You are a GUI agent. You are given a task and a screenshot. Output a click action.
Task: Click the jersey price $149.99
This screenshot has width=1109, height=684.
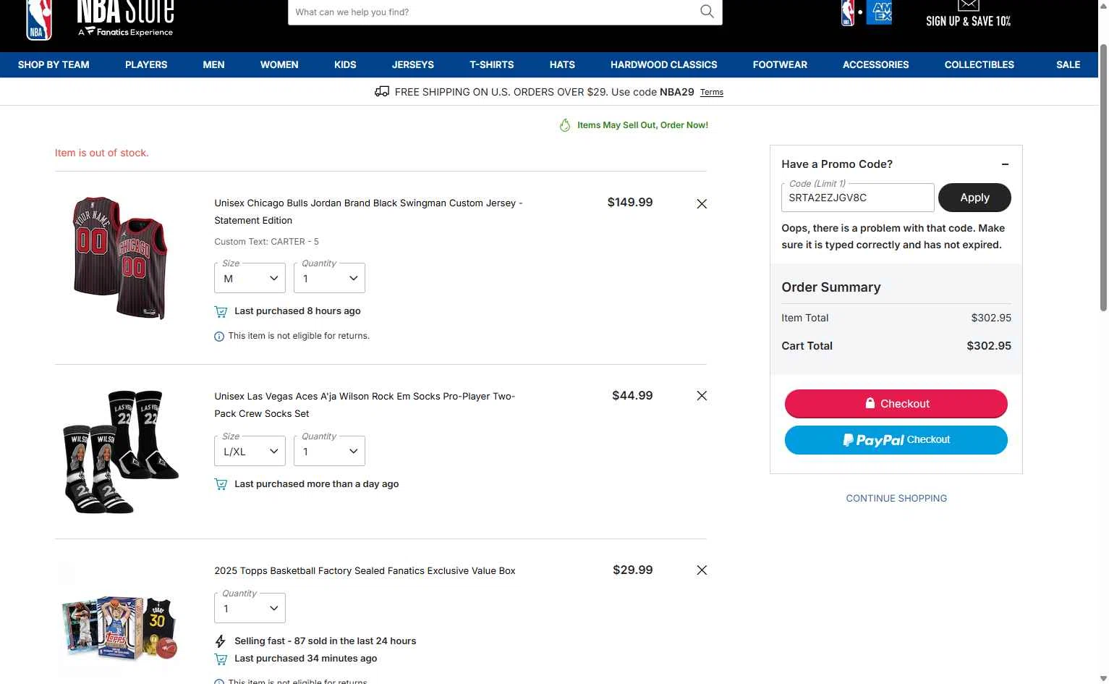coord(630,203)
